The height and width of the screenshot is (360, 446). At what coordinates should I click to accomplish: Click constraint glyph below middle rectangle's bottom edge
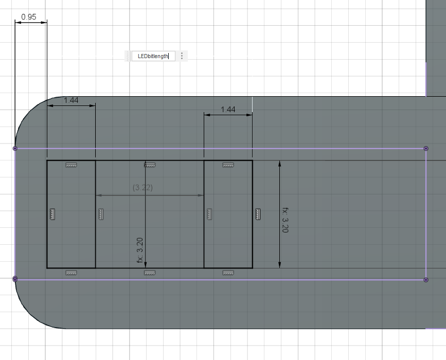point(150,273)
